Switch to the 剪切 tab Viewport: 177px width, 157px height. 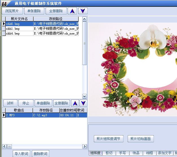[109, 153]
